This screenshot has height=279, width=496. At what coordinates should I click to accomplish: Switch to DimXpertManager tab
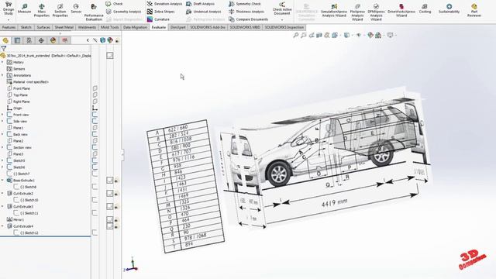tap(41, 40)
